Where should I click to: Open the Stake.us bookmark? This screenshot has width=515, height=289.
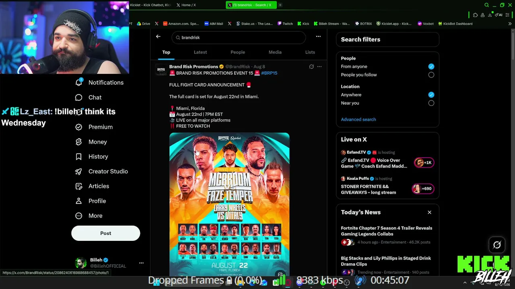tap(254, 24)
